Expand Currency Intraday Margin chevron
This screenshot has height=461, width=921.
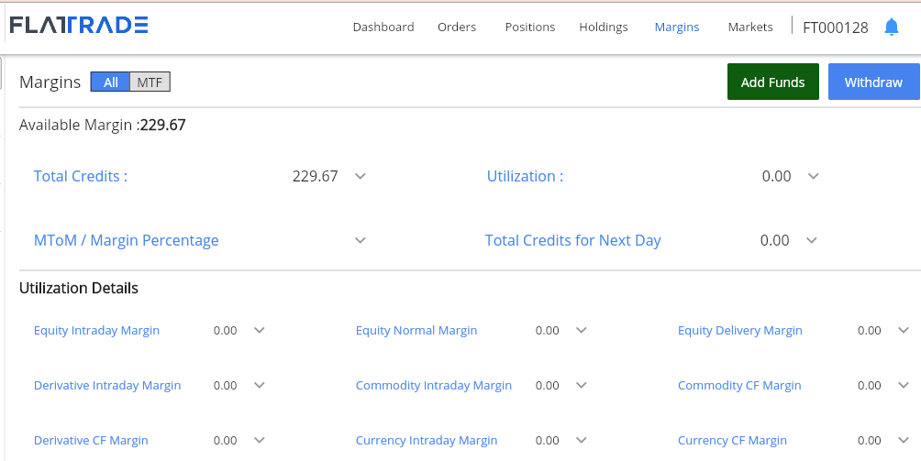coord(581,440)
